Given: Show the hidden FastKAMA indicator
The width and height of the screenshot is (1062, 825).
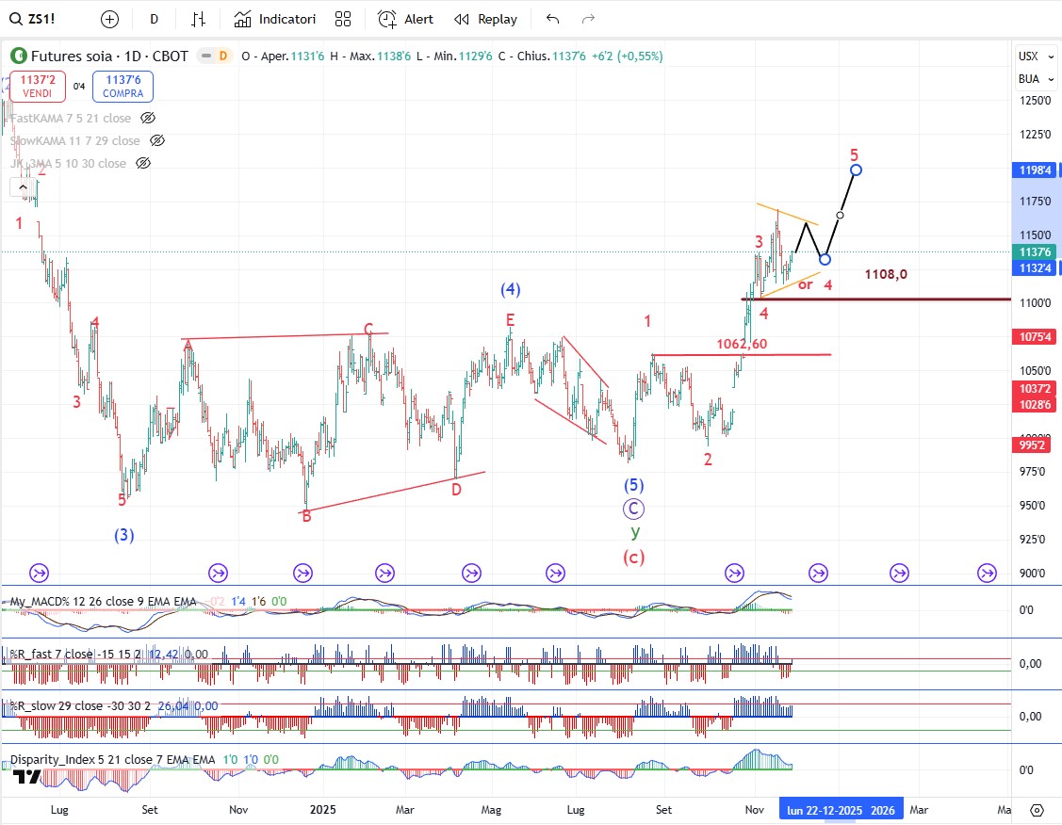Looking at the screenshot, I should click(148, 118).
